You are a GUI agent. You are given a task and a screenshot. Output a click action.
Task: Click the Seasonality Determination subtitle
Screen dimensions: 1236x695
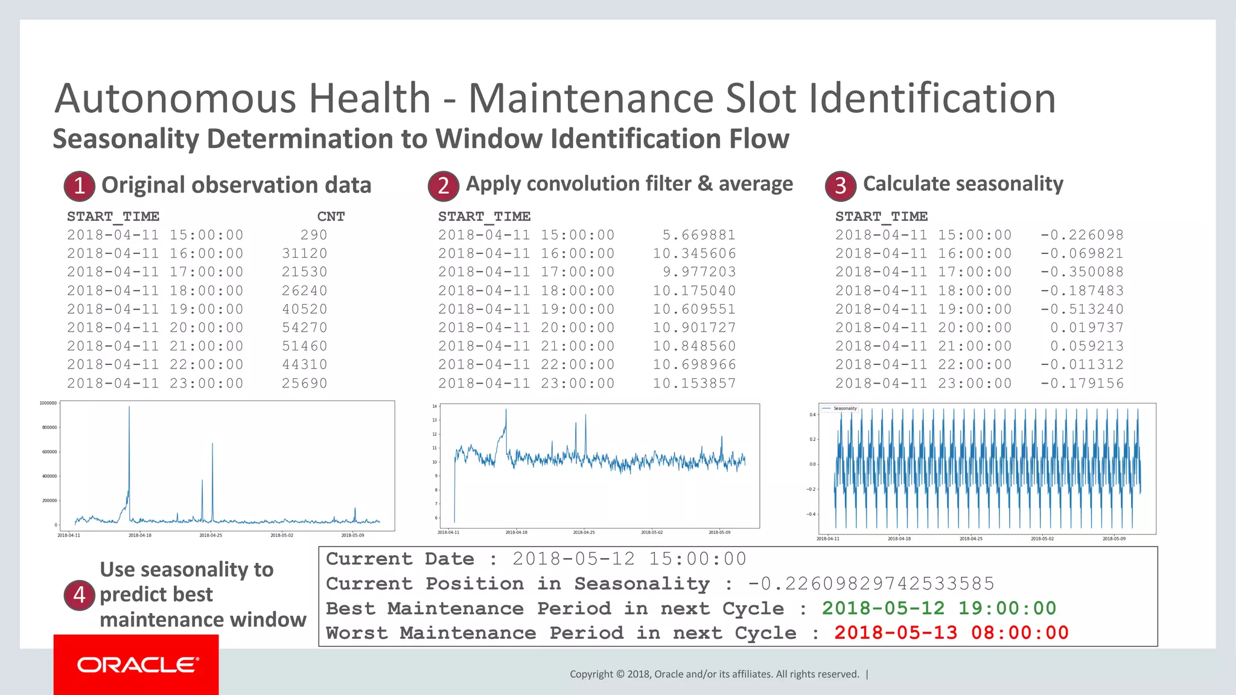tap(421, 139)
